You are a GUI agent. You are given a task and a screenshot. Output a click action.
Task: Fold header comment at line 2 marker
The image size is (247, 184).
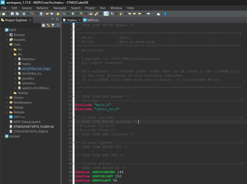(73, 29)
